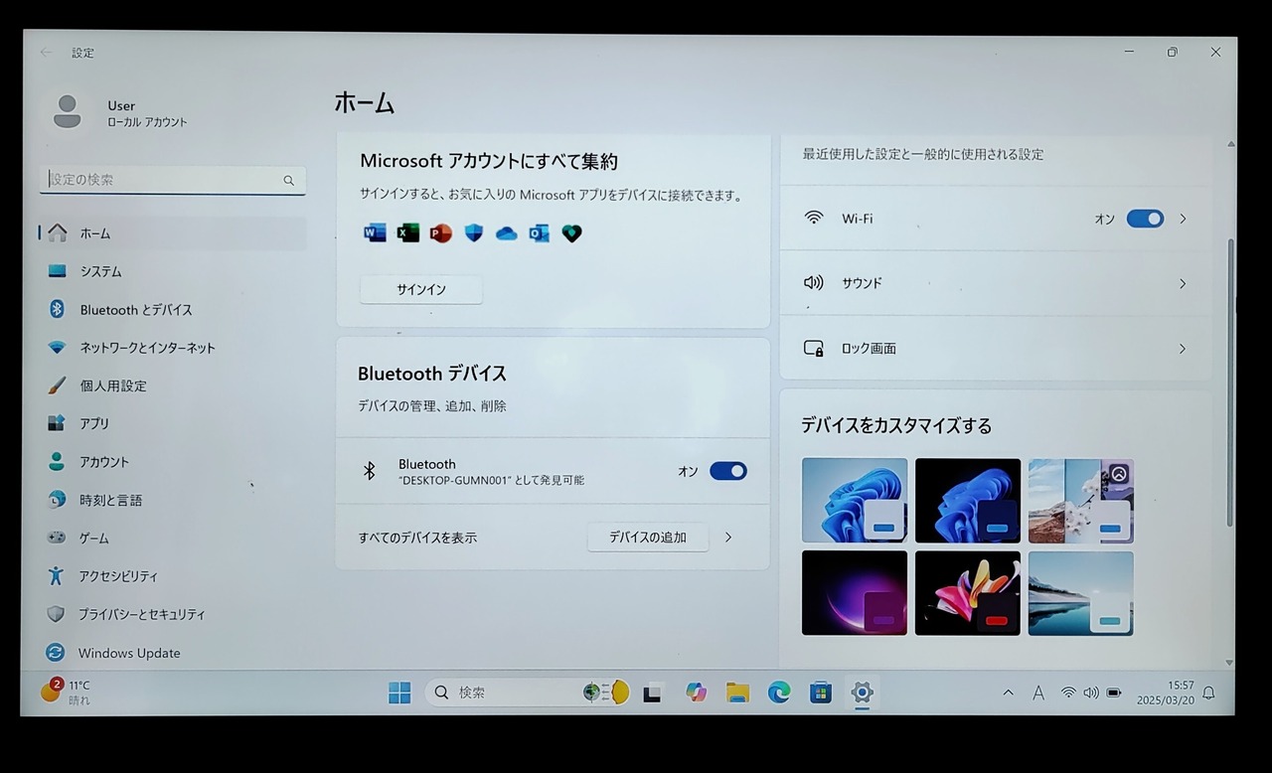The height and width of the screenshot is (773, 1272).
Task: Click chevron next to デバイスの追加
Action: tap(728, 538)
